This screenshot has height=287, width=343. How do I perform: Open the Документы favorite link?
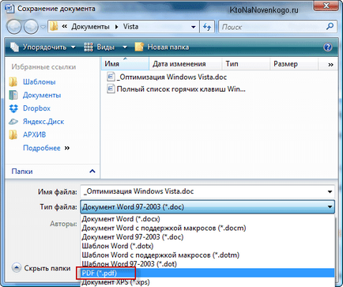point(42,95)
